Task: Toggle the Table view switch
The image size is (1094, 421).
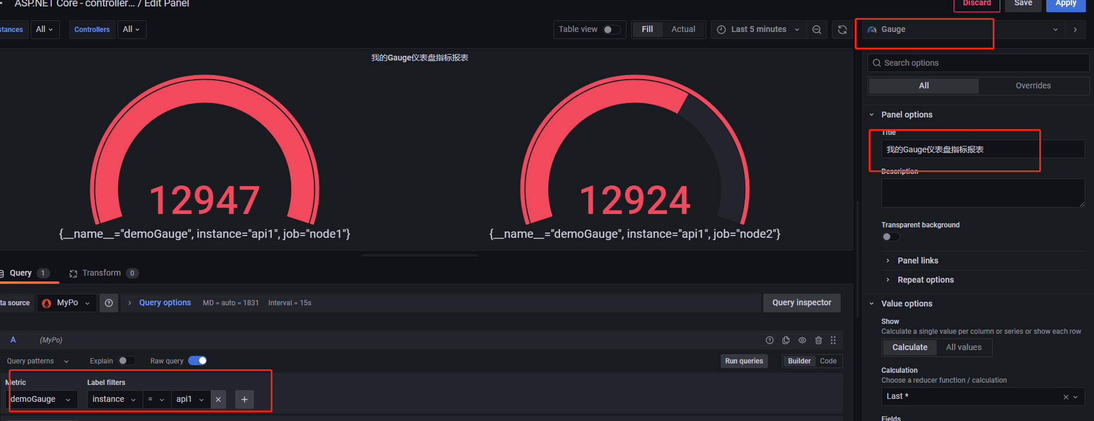Action: 611,30
